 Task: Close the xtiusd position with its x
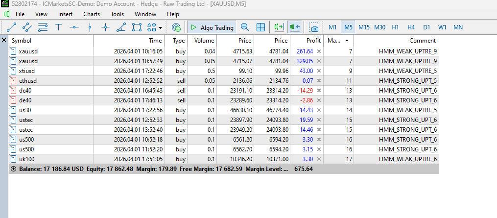319,71
